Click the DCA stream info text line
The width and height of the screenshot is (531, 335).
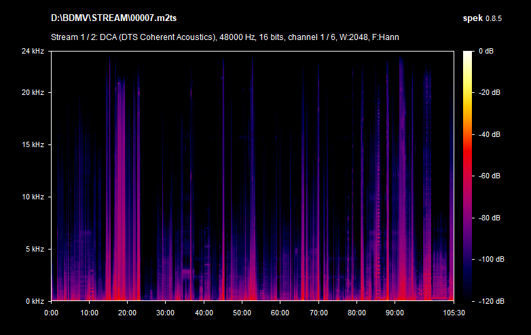click(225, 37)
